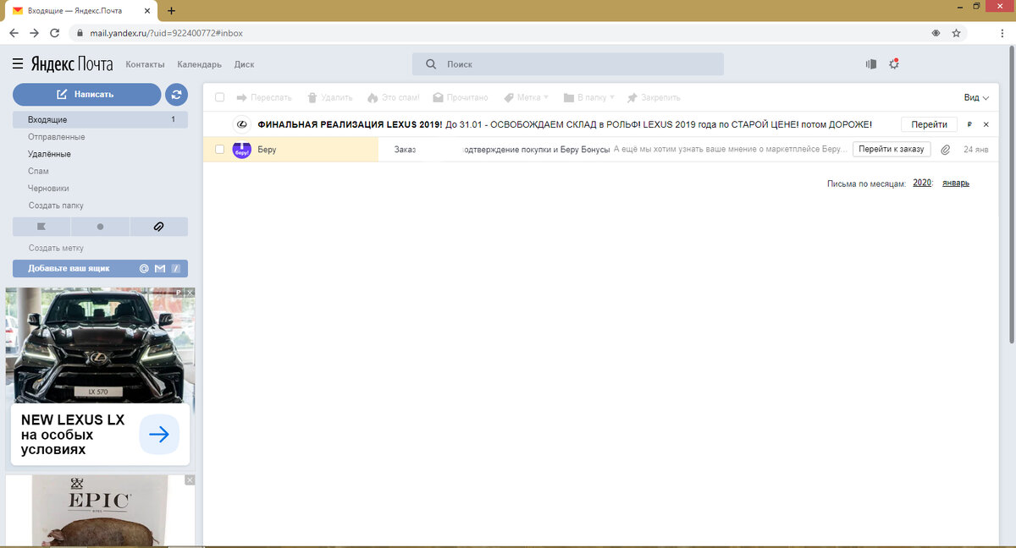Close the Входящие — Яндекс.Почта tab
Screen dimensions: 1016x548
pos(147,10)
